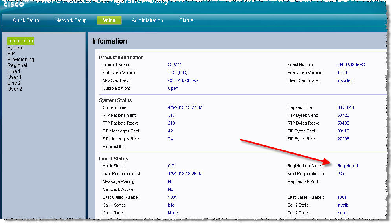The image size is (391, 223).
Task: Click Next Registration In value 23 s
Action: coord(341,174)
